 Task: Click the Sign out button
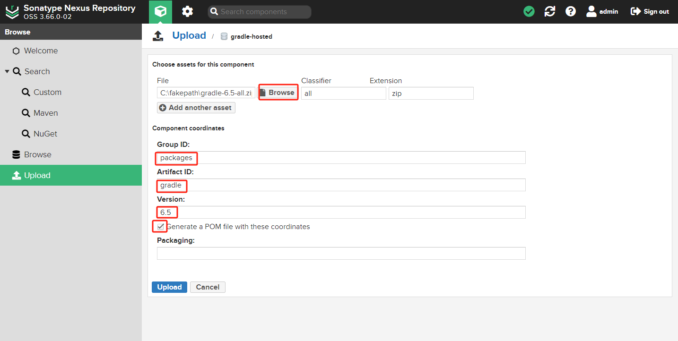pos(650,12)
